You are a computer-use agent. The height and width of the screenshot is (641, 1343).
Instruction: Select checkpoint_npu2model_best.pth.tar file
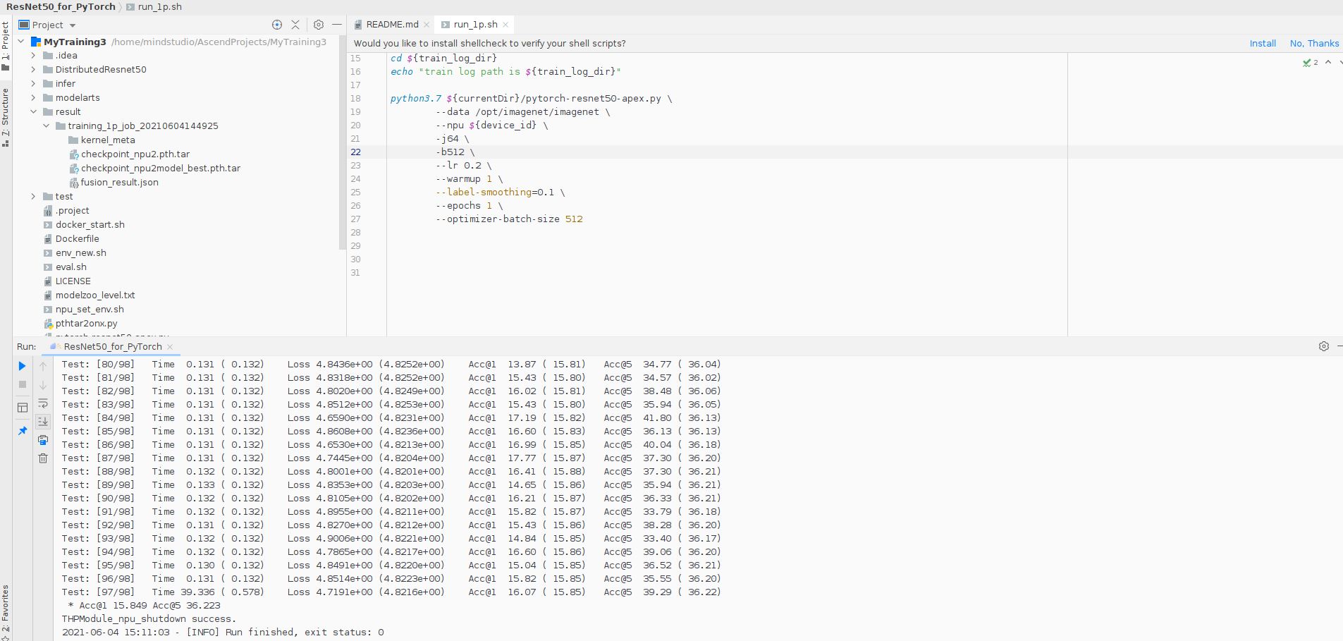pyautogui.click(x=160, y=169)
